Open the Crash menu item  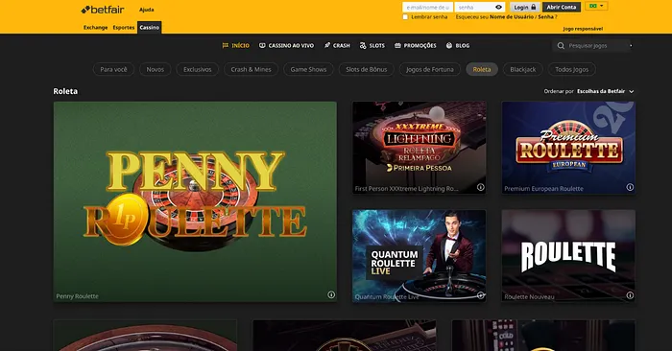(x=337, y=45)
